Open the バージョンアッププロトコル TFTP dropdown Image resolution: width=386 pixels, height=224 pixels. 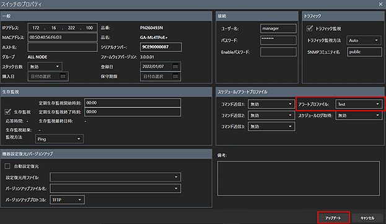click(67, 200)
